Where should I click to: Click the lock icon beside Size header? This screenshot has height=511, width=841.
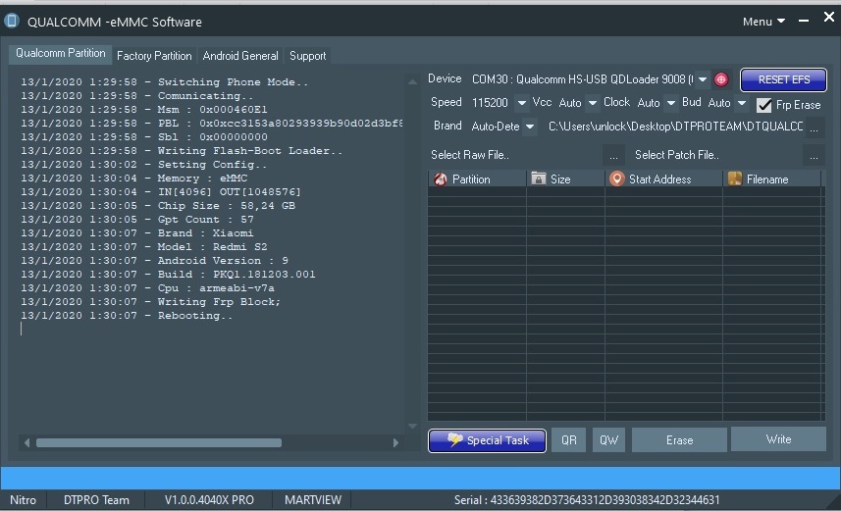tap(538, 179)
